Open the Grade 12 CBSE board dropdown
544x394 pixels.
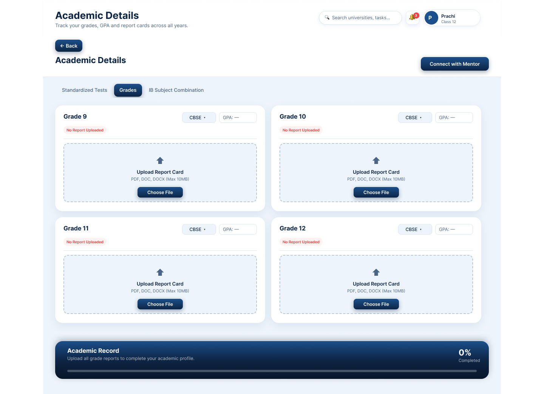coord(415,229)
